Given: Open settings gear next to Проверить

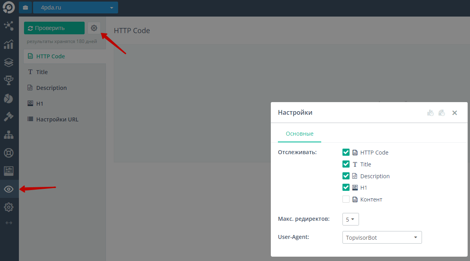Looking at the screenshot, I should tap(94, 28).
